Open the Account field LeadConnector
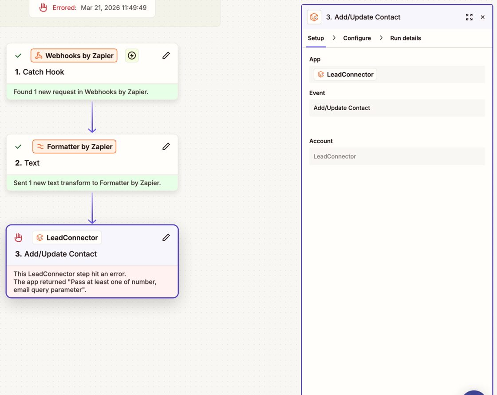The image size is (497, 395). pyautogui.click(x=397, y=156)
